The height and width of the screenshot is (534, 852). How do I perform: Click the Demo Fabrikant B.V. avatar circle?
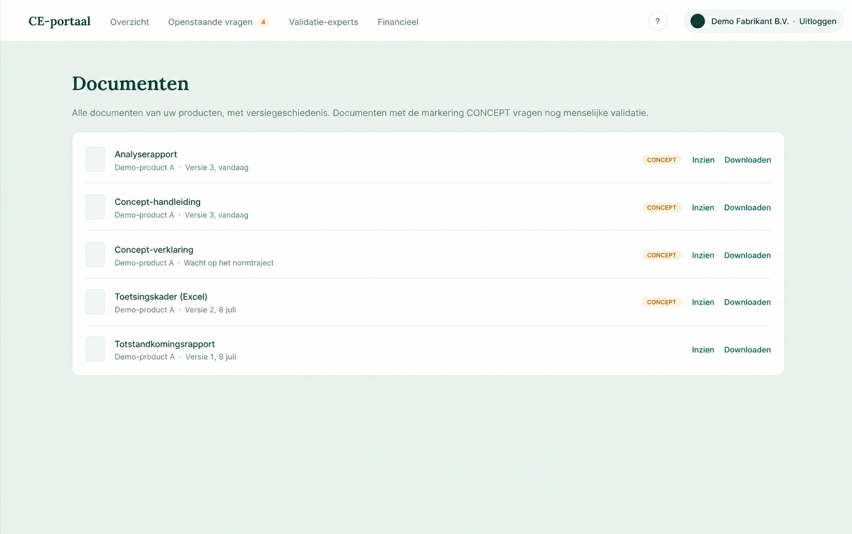pos(698,21)
